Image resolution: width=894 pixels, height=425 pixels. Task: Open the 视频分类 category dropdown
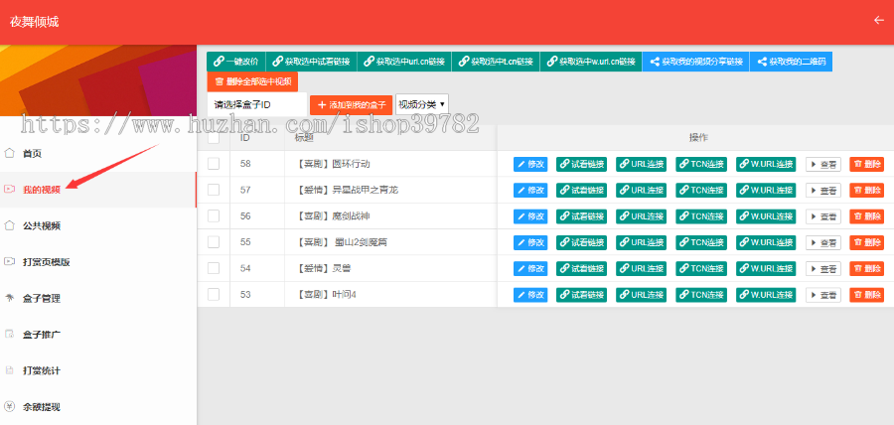click(x=421, y=103)
